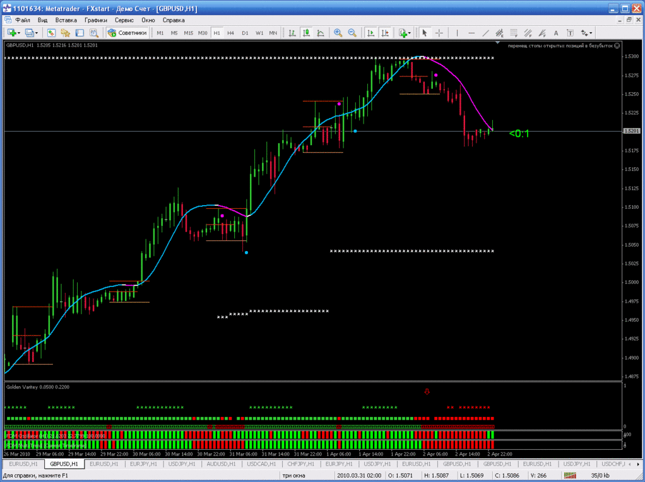Expand the Indicators dropdown arrow

point(410,33)
